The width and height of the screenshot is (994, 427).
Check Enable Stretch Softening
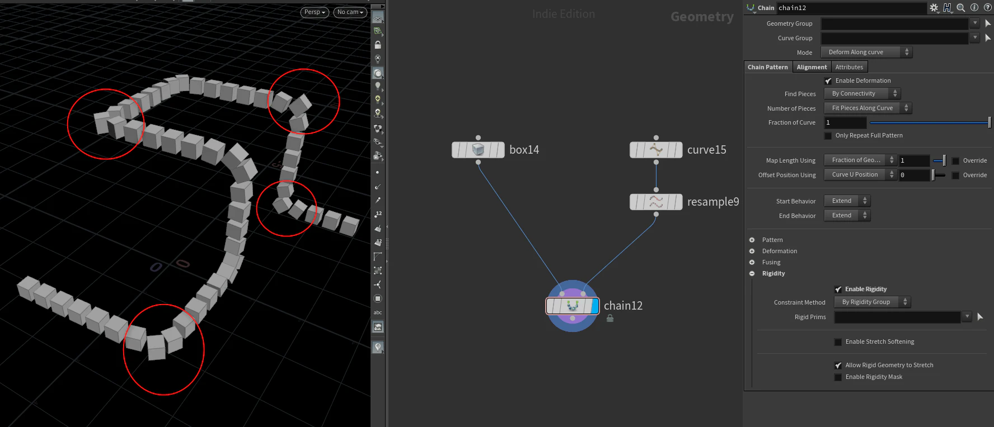(838, 342)
